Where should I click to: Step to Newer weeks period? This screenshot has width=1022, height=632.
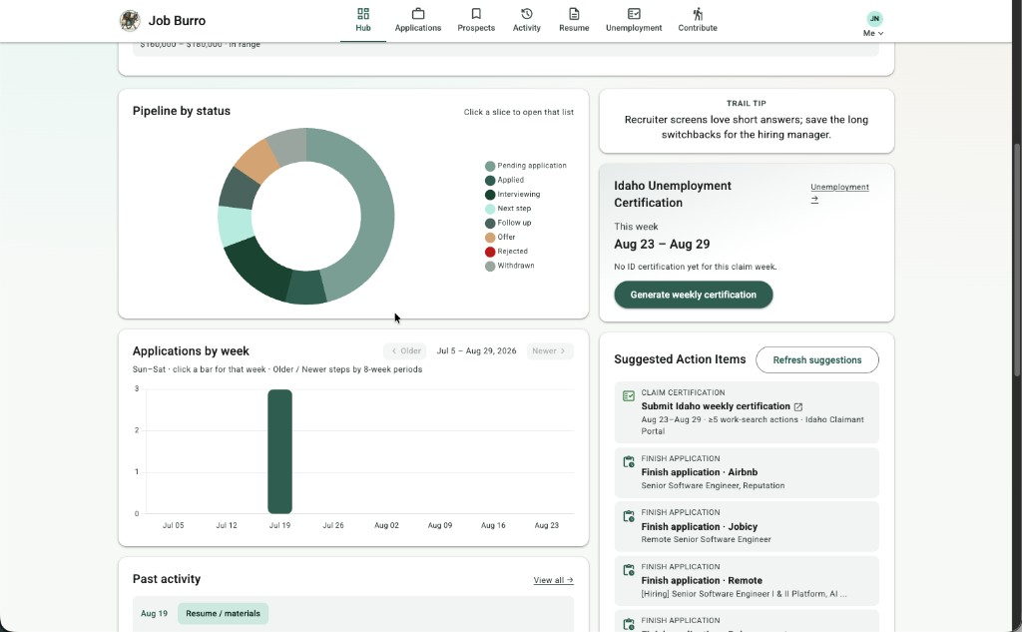pyautogui.click(x=550, y=350)
